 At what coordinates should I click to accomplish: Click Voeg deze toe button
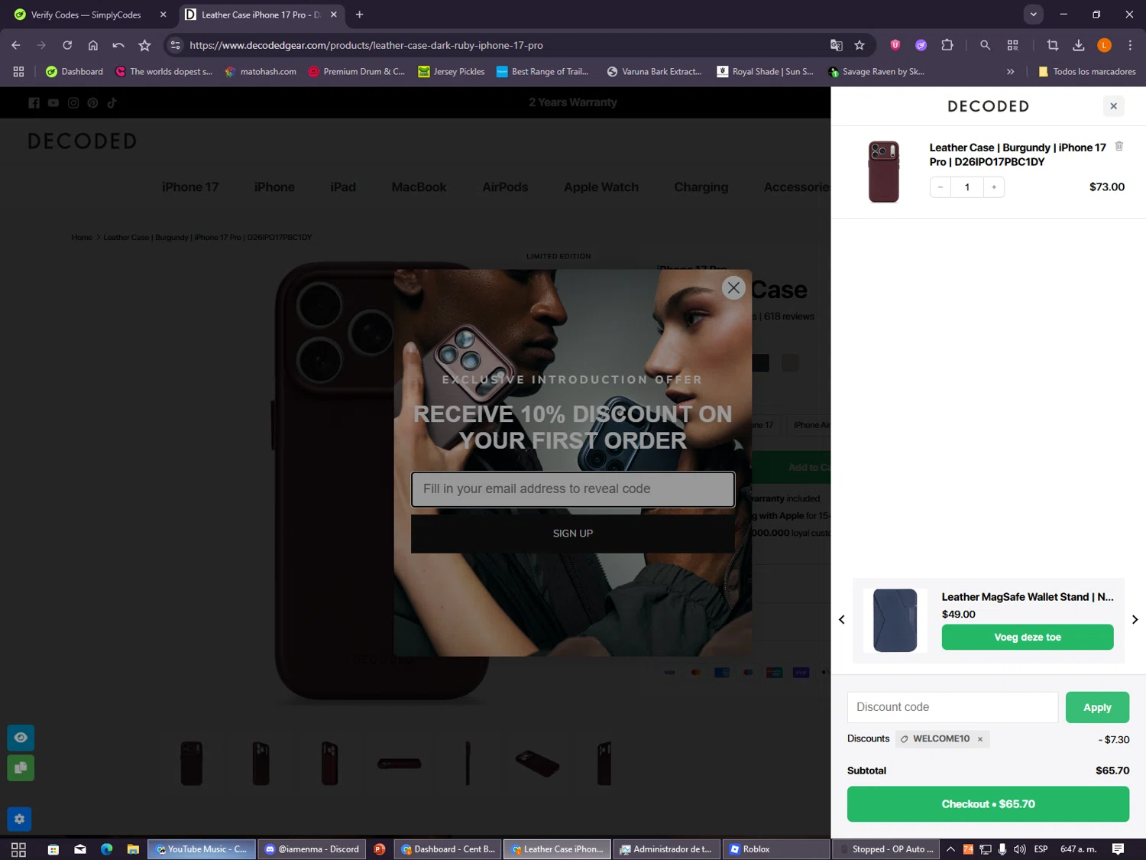tap(1028, 638)
